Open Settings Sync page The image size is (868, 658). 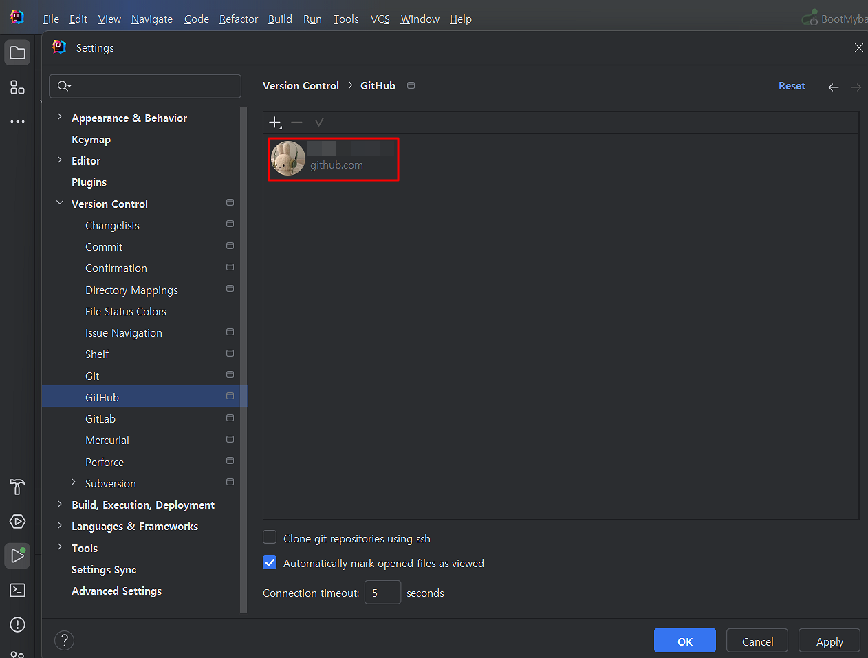coord(104,569)
